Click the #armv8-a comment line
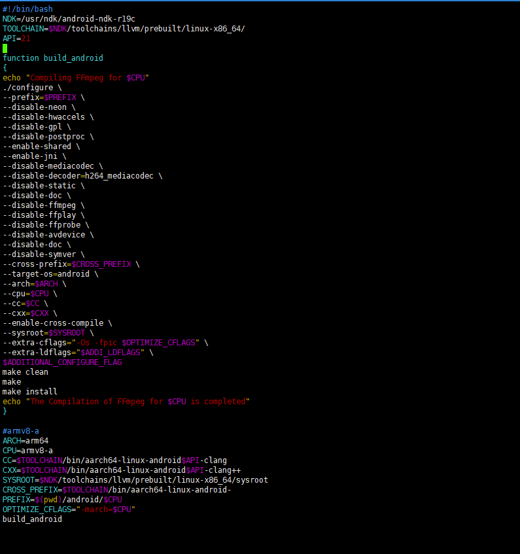The image size is (520, 554). click(21, 431)
